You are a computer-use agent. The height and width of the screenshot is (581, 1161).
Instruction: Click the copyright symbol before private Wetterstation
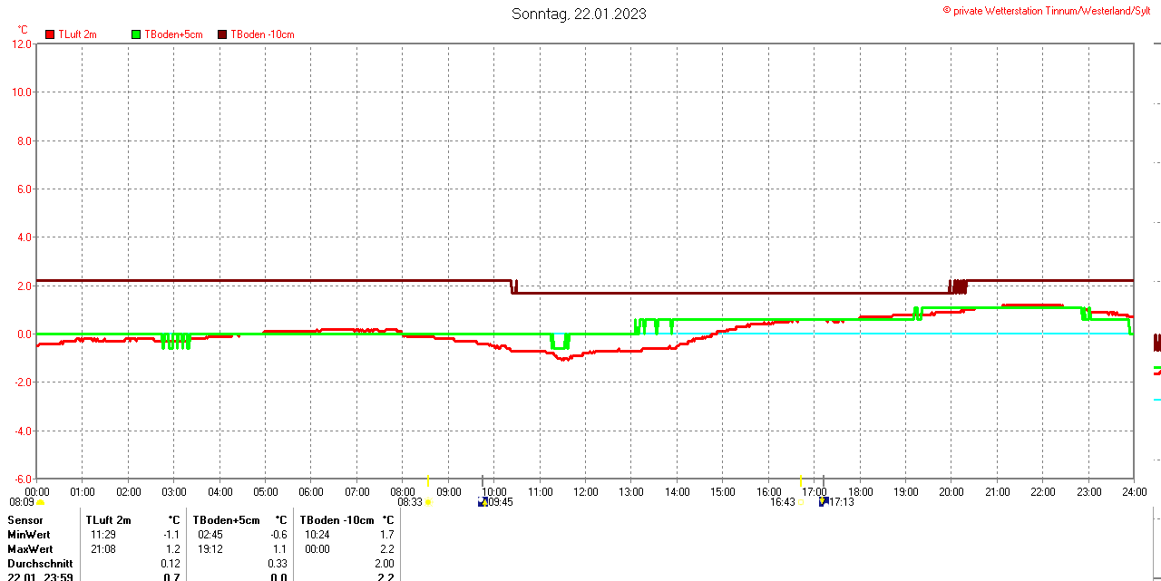947,10
